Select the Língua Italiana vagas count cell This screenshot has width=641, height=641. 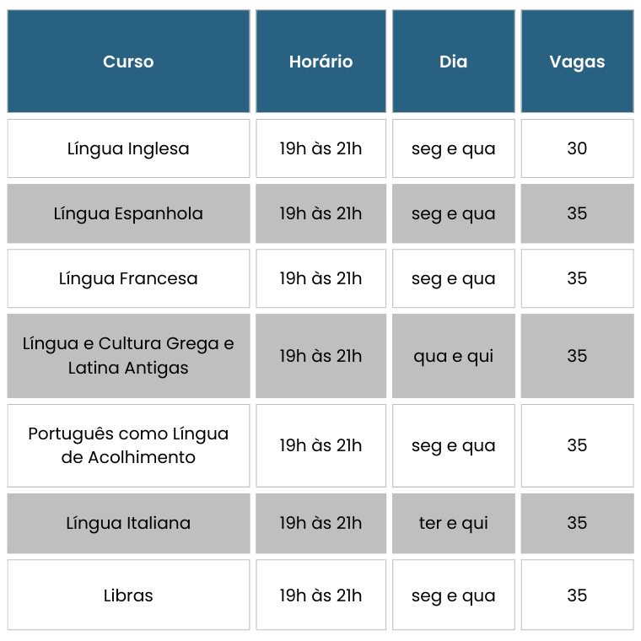pyautogui.click(x=577, y=523)
